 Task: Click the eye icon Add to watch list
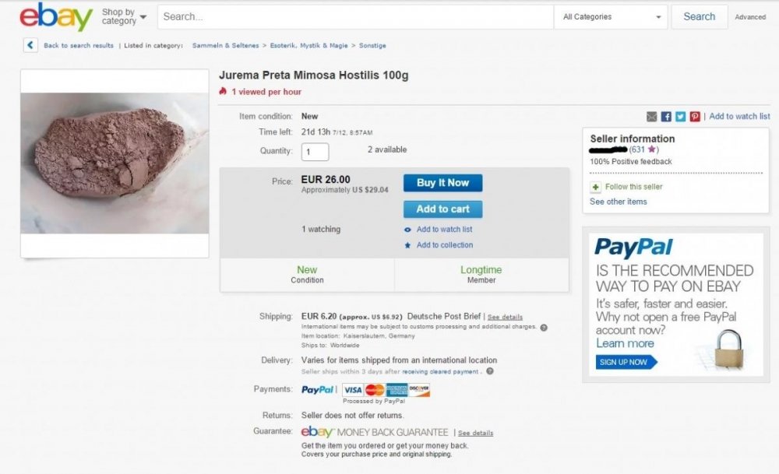pos(407,230)
